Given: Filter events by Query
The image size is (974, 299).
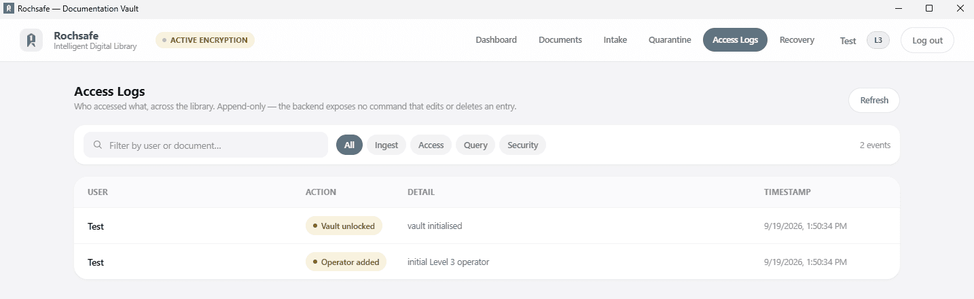Looking at the screenshot, I should pyautogui.click(x=475, y=145).
